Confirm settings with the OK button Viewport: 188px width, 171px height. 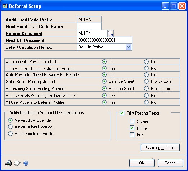(x=142, y=163)
